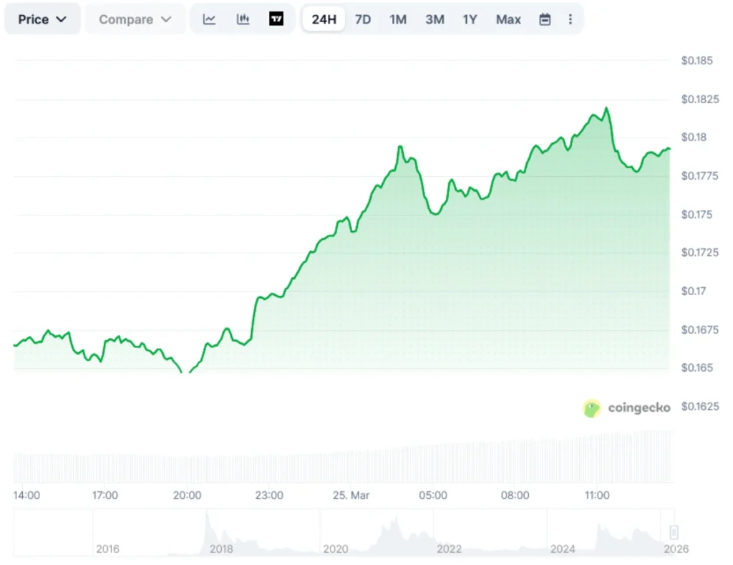Switch to candlestick chart view
Viewport: 733px width, 565px height.
click(243, 19)
